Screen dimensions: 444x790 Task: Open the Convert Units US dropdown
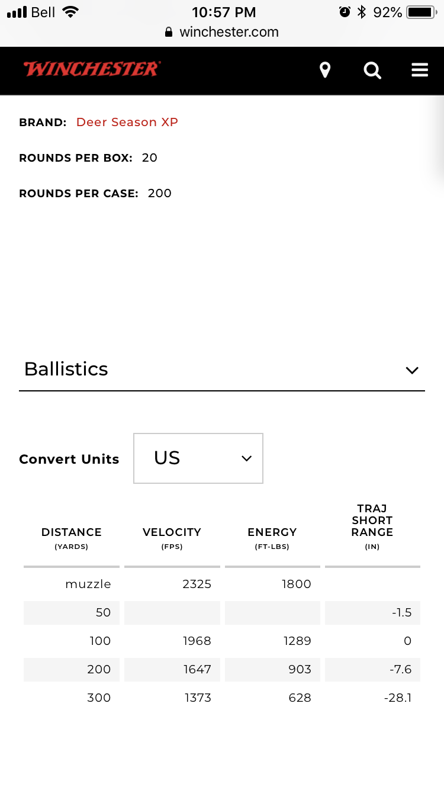198,458
